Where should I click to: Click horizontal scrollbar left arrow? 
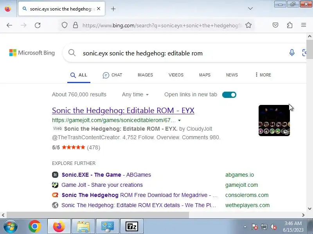3,215
